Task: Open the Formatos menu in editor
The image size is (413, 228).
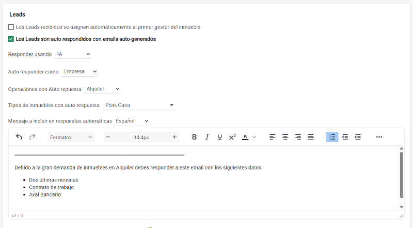Action: [x=71, y=137]
